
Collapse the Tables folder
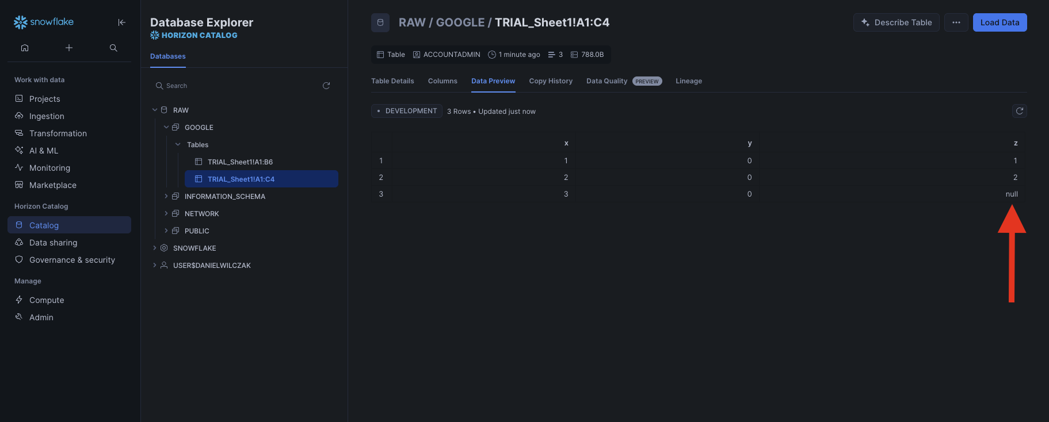(x=178, y=145)
